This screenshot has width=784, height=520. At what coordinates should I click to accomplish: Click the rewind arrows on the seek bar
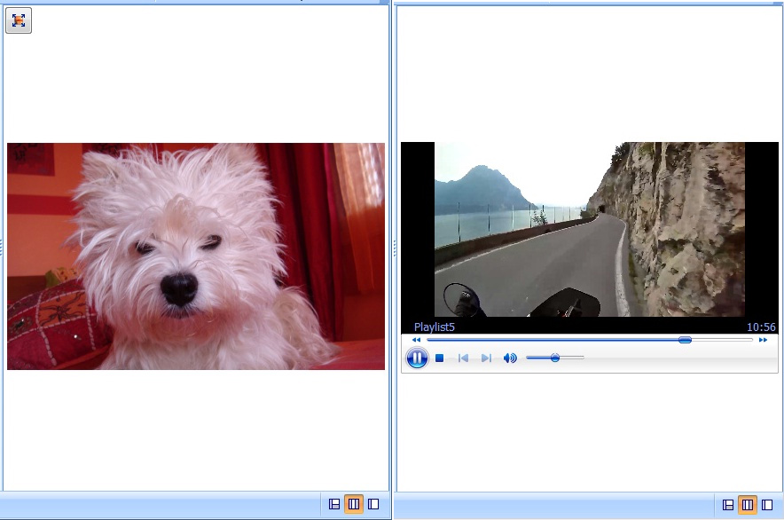point(416,340)
